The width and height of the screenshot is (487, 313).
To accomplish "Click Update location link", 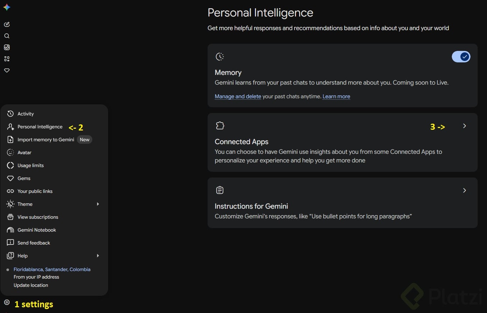I will pos(31,285).
